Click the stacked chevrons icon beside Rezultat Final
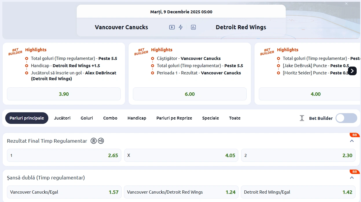Screen dimensions: 361x202 point(94,141)
